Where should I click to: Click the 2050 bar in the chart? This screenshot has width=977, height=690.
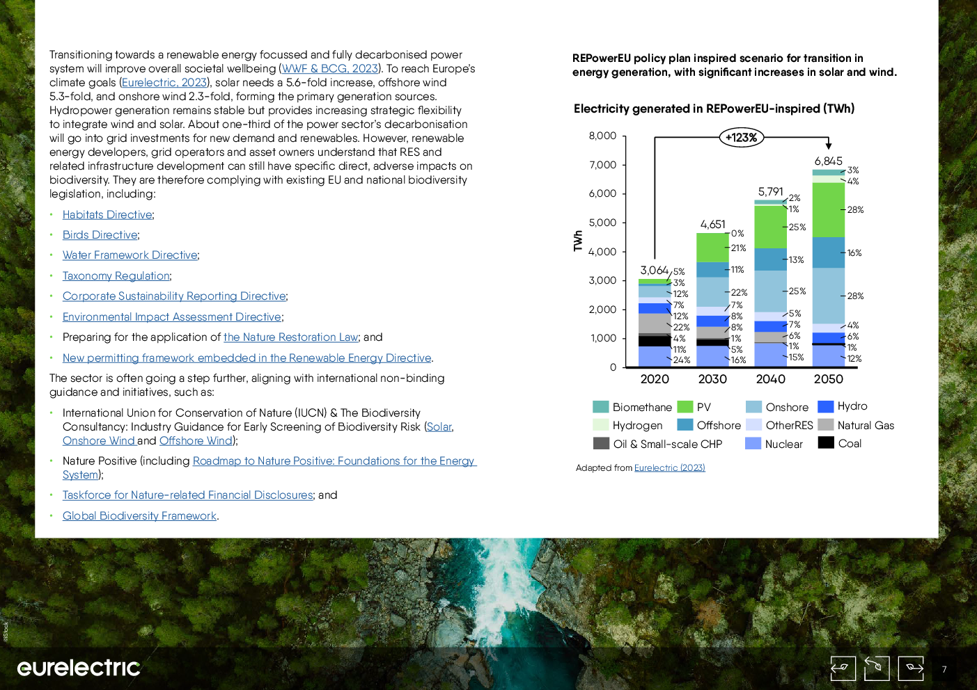pyautogui.click(x=829, y=268)
